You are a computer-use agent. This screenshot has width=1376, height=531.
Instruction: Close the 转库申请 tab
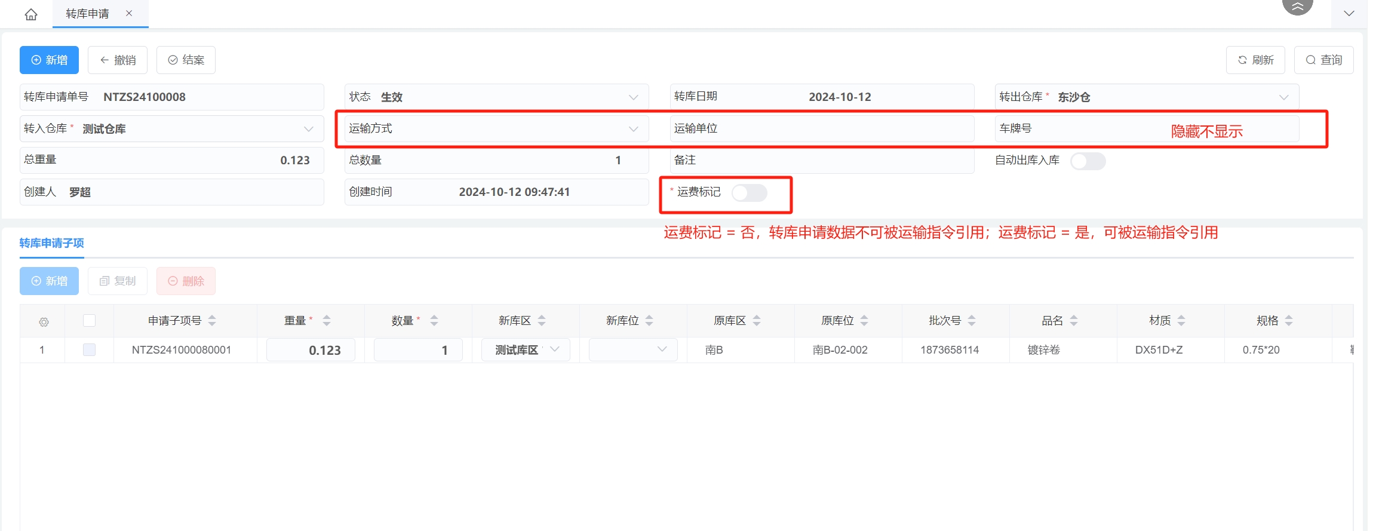pos(129,13)
